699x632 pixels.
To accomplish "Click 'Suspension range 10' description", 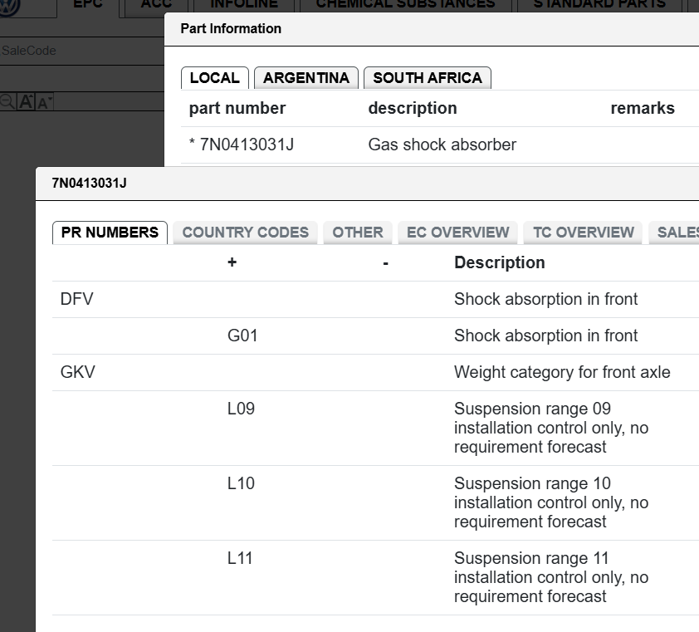I will [551, 502].
